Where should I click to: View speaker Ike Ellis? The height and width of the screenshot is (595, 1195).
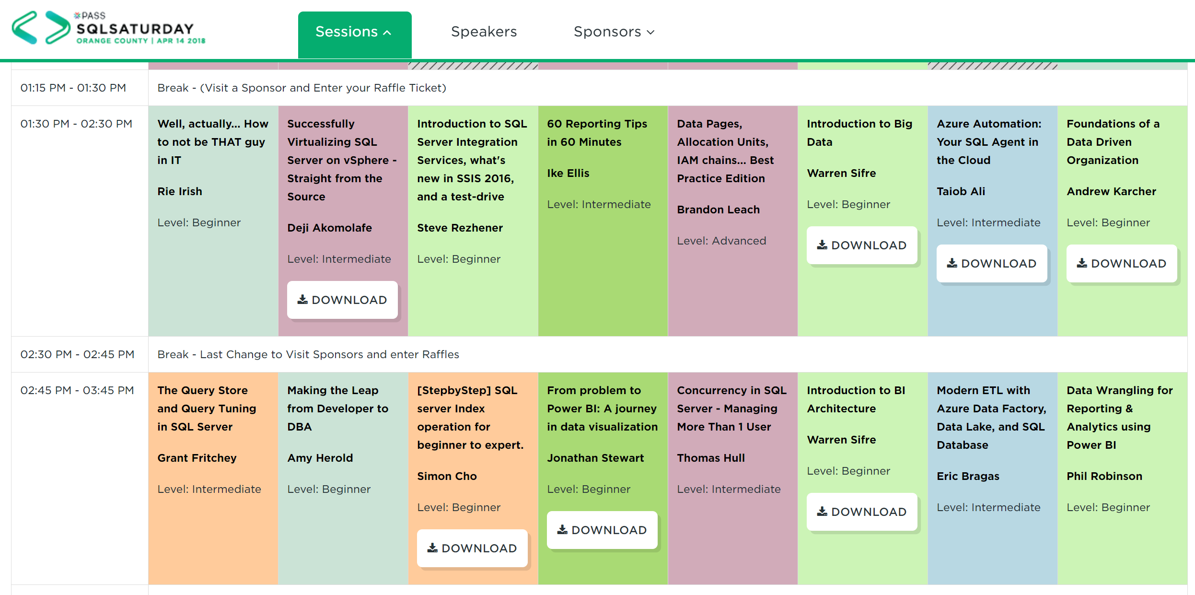point(568,173)
